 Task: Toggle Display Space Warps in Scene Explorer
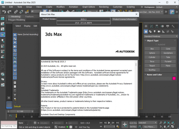pyautogui.click(x=15, y=54)
